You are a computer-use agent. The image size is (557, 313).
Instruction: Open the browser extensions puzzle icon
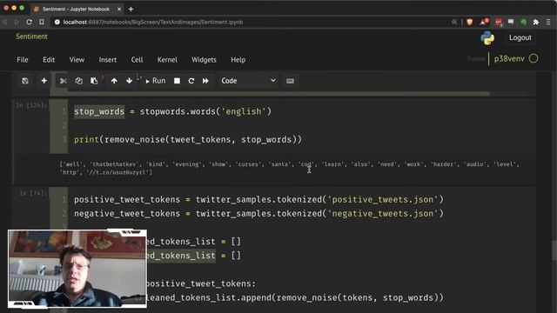point(536,22)
